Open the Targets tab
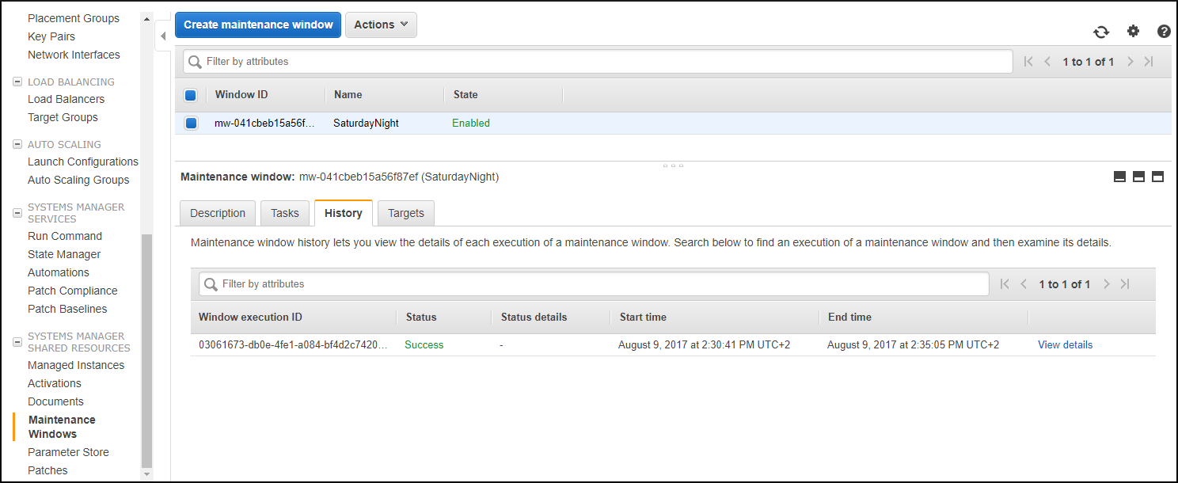 [405, 212]
